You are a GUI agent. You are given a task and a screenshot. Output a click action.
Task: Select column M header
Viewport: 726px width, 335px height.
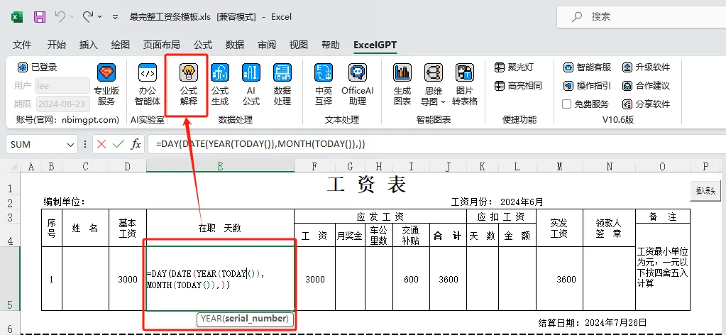[559, 166]
